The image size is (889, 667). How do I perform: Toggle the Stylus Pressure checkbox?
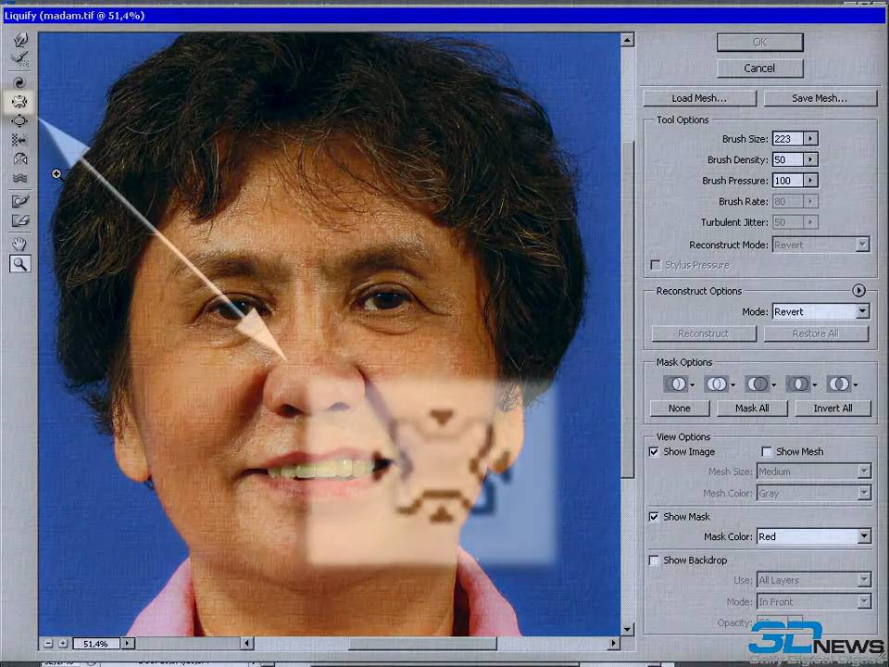(x=656, y=265)
